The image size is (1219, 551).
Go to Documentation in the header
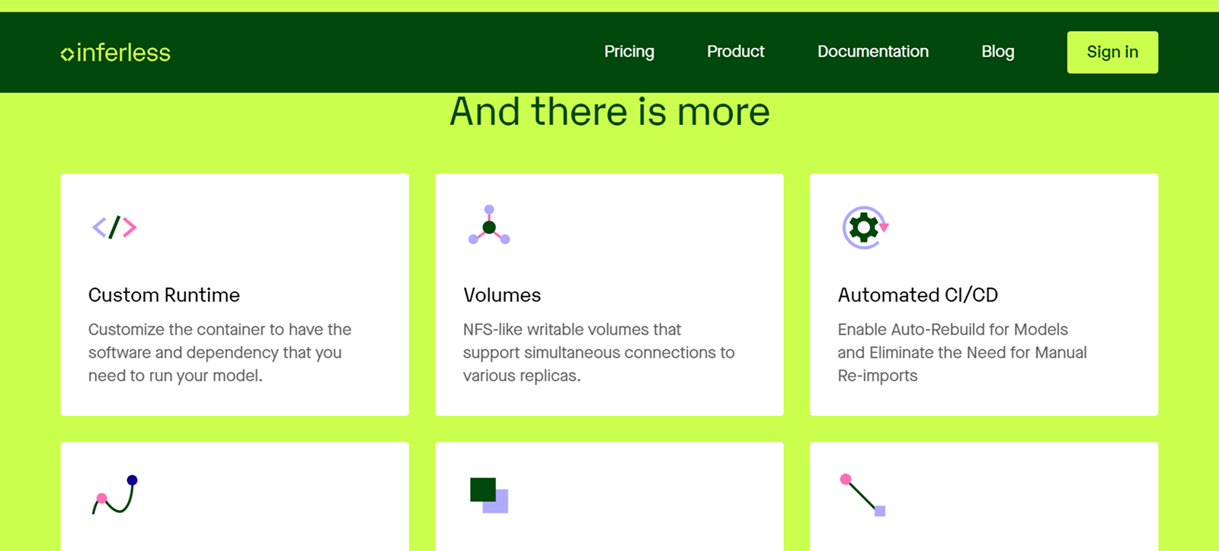(x=873, y=52)
